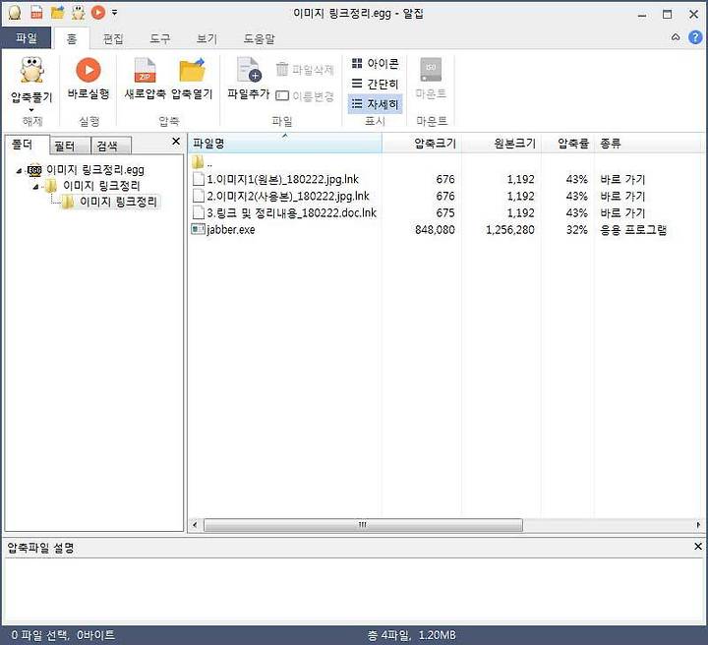Select the 도움말 ribbon tab
The width and height of the screenshot is (708, 645).
pyautogui.click(x=260, y=38)
